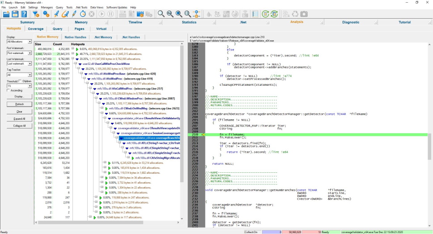This screenshot has height=234, width=433.
Task: Toggle the Children checkbox
Action: [x=20, y=81]
